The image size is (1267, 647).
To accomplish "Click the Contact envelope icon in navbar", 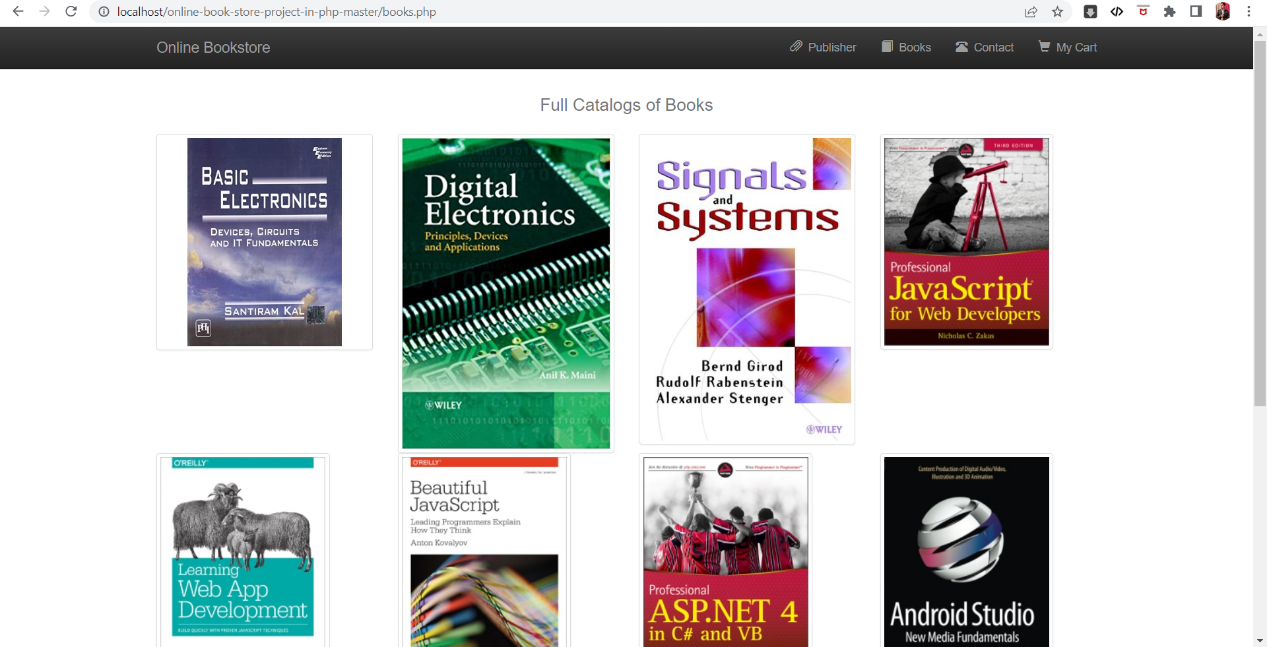I will click(961, 47).
